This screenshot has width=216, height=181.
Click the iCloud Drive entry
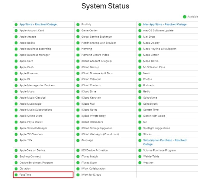(89, 91)
